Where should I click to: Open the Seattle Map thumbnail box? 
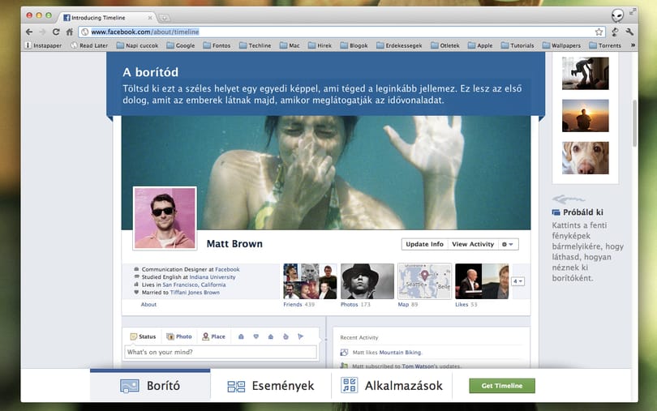pyautogui.click(x=424, y=281)
